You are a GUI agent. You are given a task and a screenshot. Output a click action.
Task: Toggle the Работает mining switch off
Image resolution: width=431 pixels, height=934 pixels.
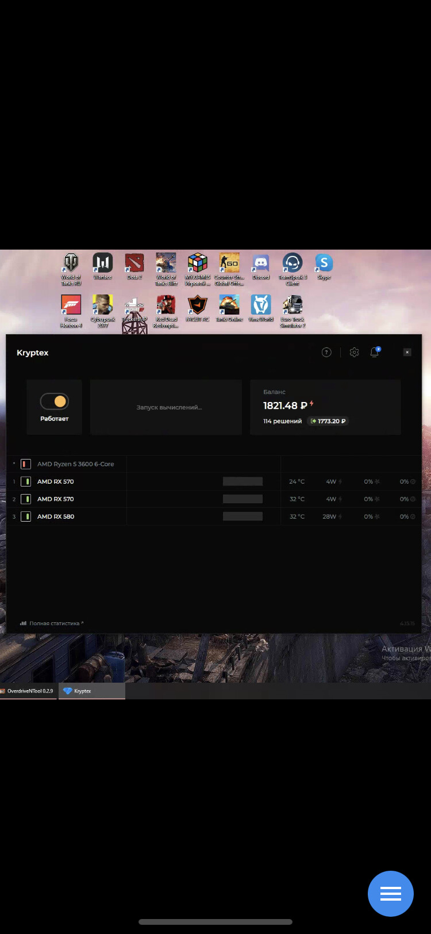point(54,401)
